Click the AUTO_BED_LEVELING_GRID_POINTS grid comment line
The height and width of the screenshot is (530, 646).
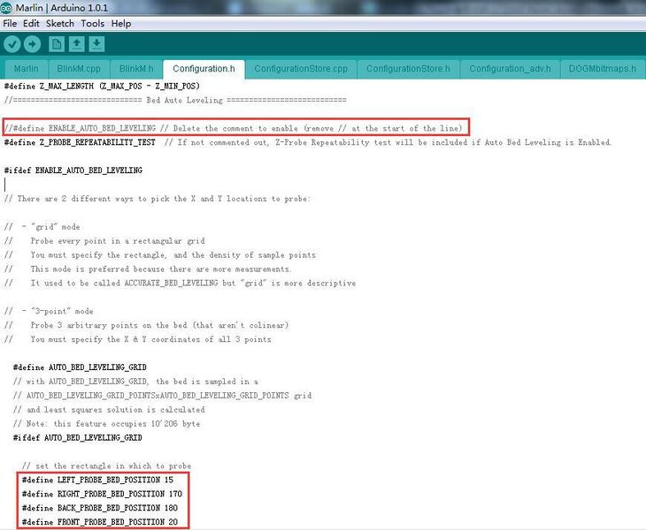[162, 396]
